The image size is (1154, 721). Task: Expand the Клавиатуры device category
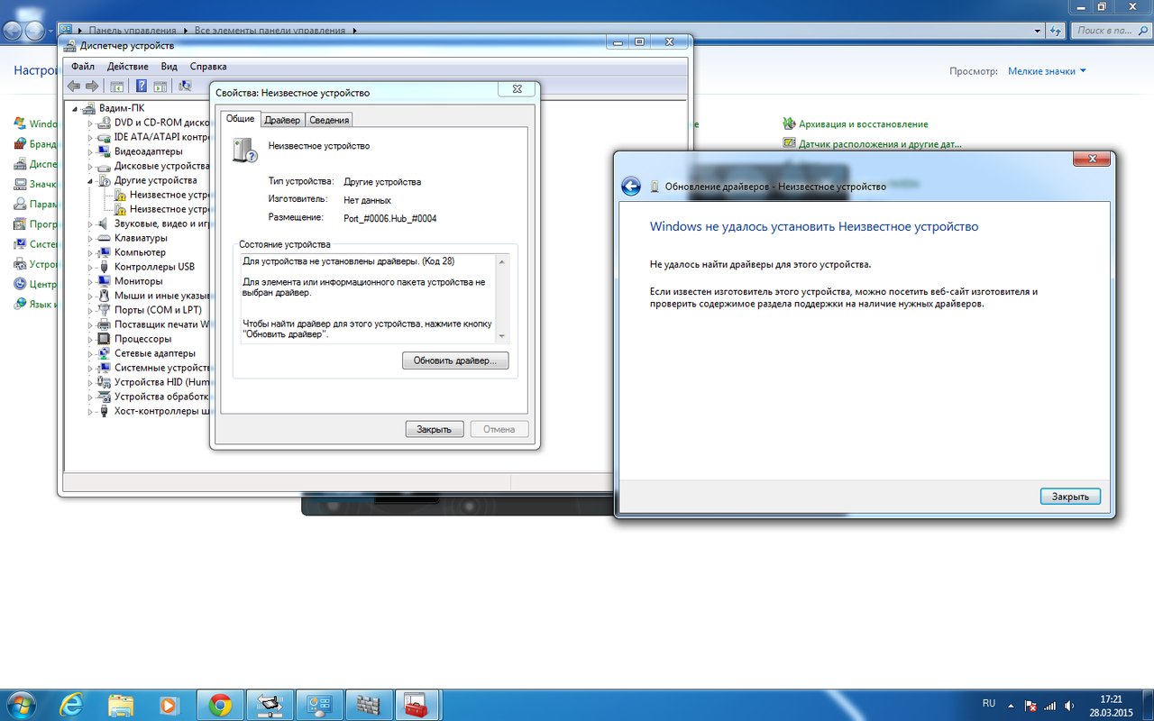(x=90, y=238)
